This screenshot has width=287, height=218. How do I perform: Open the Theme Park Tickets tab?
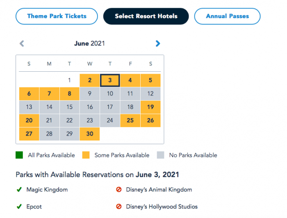pyautogui.click(x=57, y=16)
